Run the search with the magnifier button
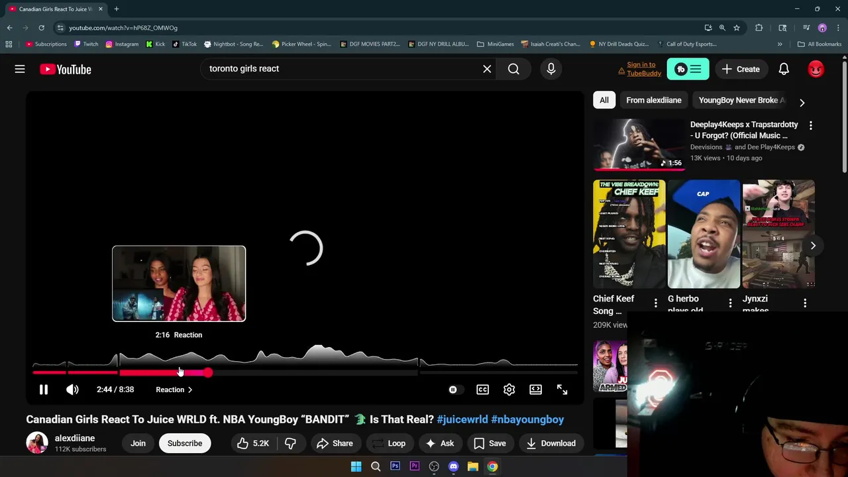Image resolution: width=848 pixels, height=477 pixels. point(513,69)
